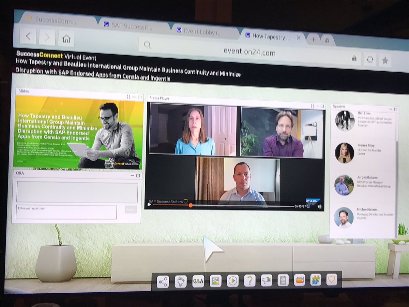Screen dimensions: 409x307
Task: Open the question mark Help widget
Action: (250, 281)
